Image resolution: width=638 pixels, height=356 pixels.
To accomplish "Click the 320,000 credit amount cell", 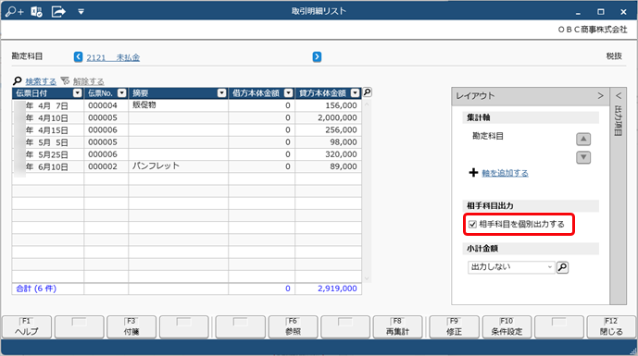I will pyautogui.click(x=329, y=154).
